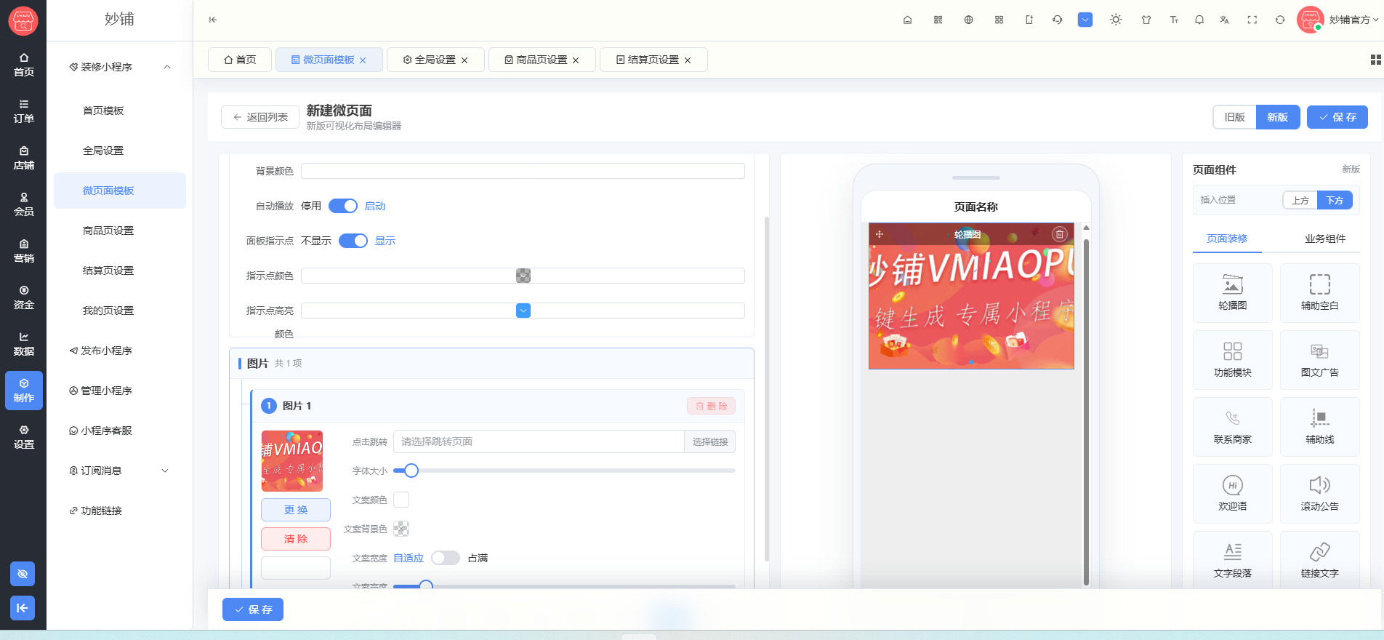Screen dimensions: 1384x640
Task: Switch editor to 旧版 old version
Action: click(x=1234, y=117)
